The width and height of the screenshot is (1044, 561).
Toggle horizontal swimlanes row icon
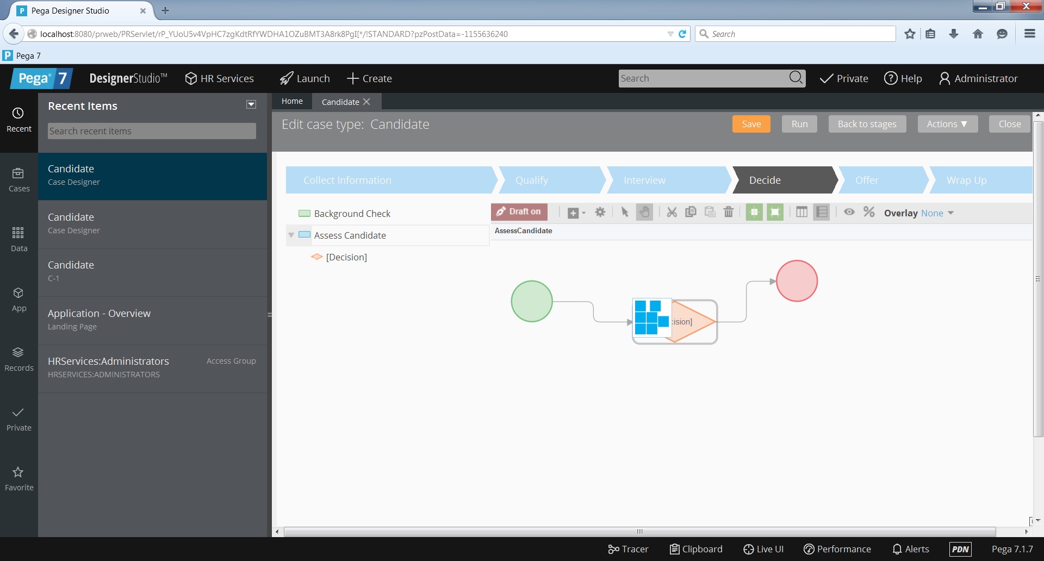(x=822, y=212)
